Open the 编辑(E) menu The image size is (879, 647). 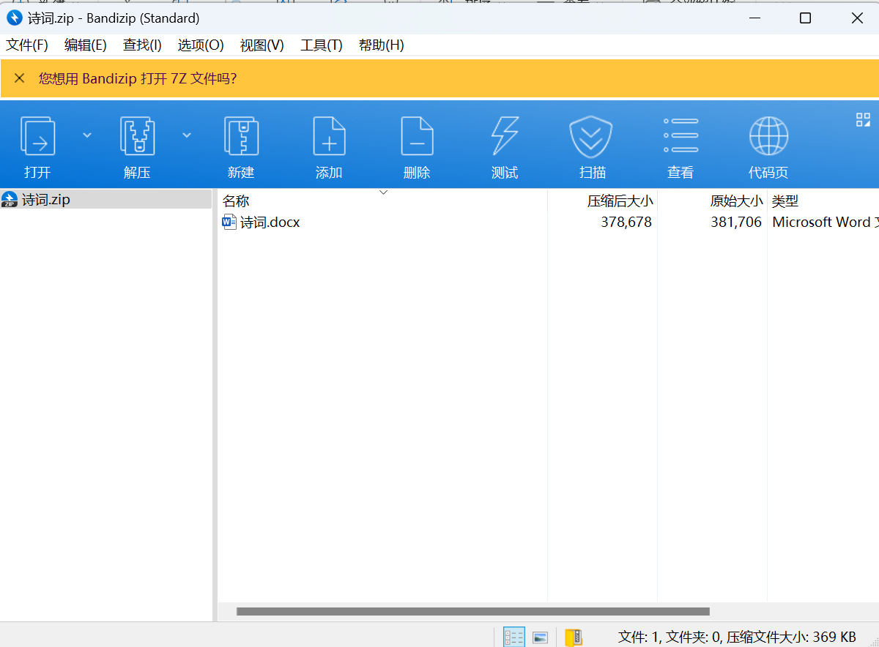point(86,45)
